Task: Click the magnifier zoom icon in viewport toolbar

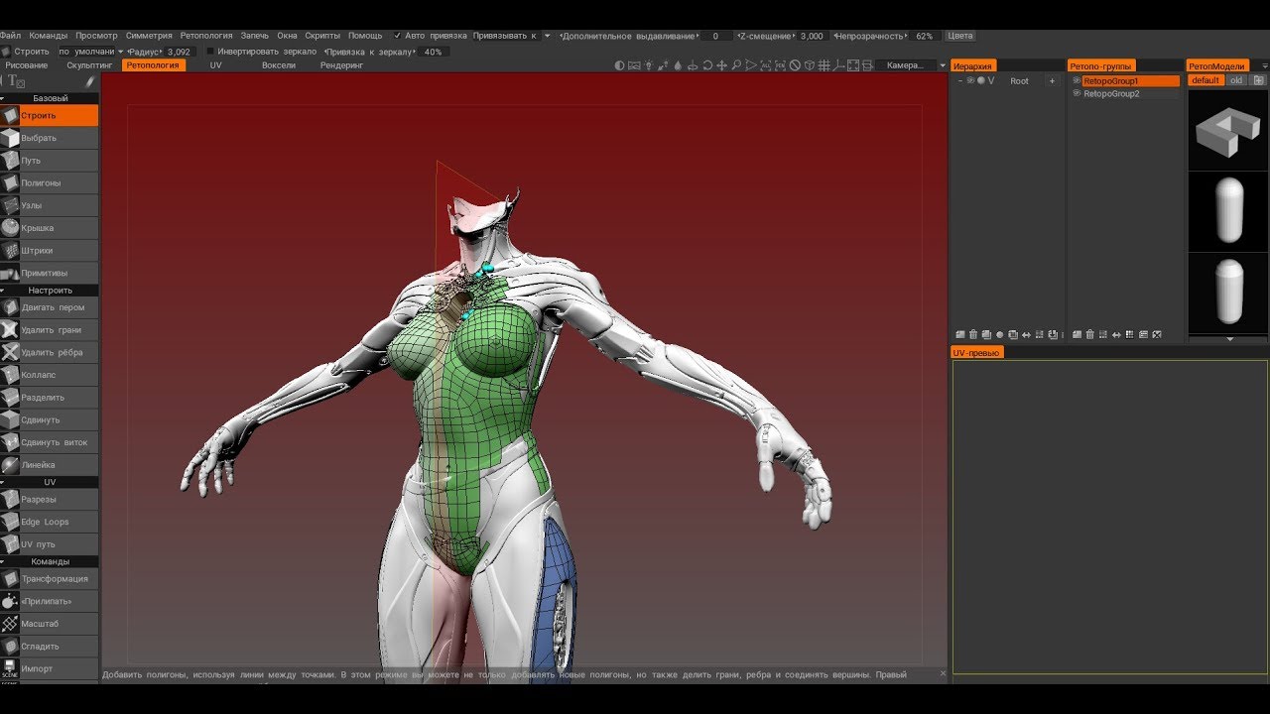Action: (736, 65)
